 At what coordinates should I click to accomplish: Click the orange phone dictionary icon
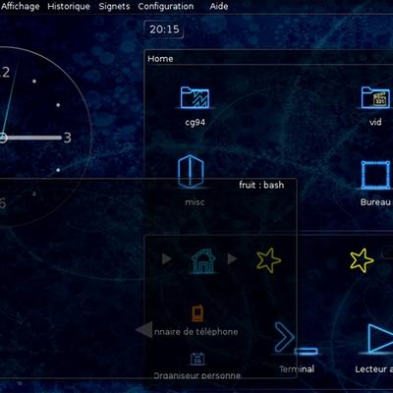click(x=197, y=313)
